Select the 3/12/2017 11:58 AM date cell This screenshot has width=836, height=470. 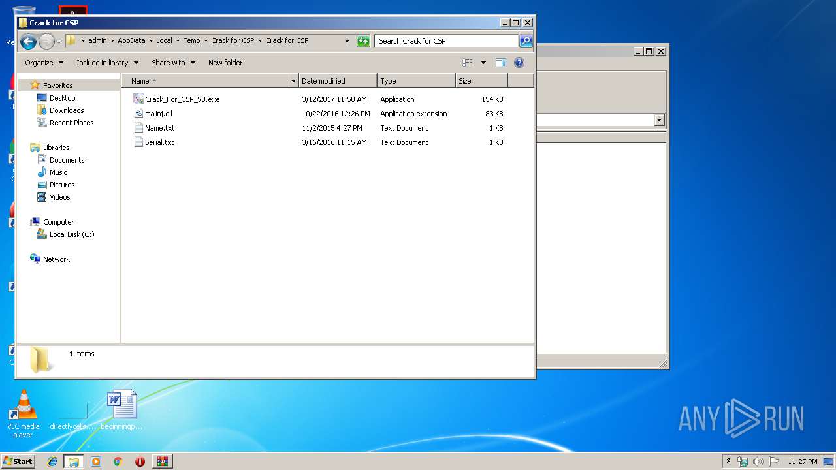click(334, 99)
